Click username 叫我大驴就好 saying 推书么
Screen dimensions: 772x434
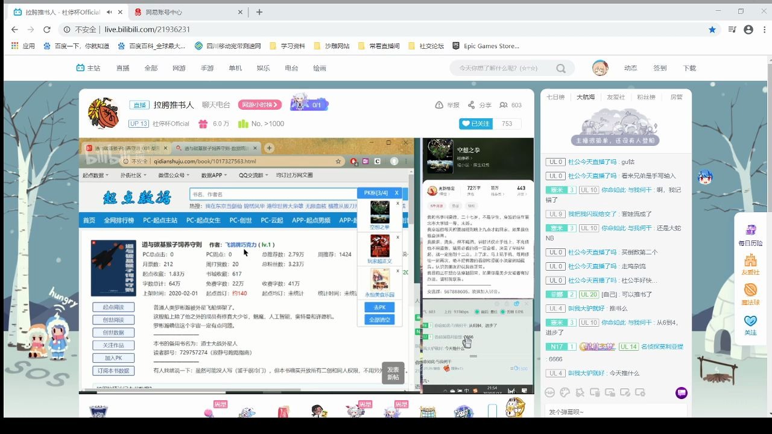click(587, 309)
